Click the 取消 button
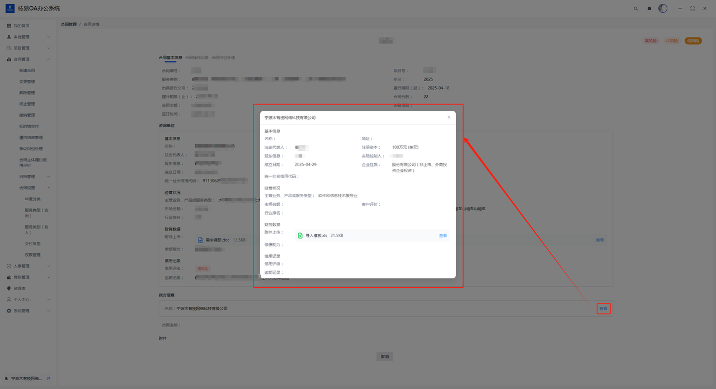716x389 pixels. point(384,357)
